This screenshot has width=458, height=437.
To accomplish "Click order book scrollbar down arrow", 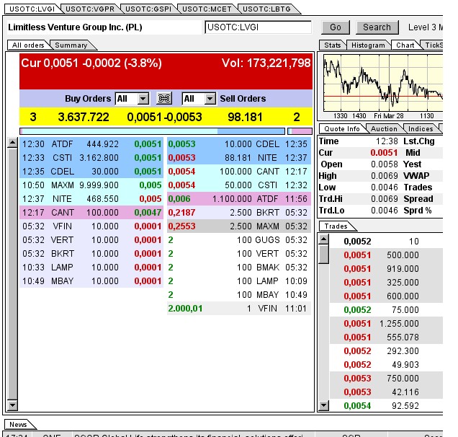I will (12, 405).
